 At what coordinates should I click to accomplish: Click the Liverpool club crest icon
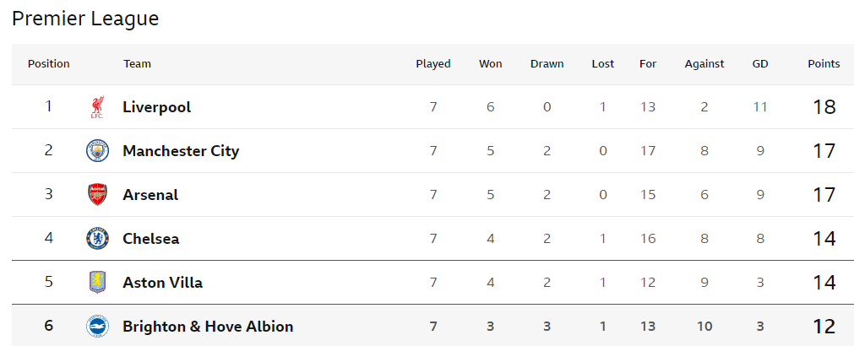coord(97,106)
